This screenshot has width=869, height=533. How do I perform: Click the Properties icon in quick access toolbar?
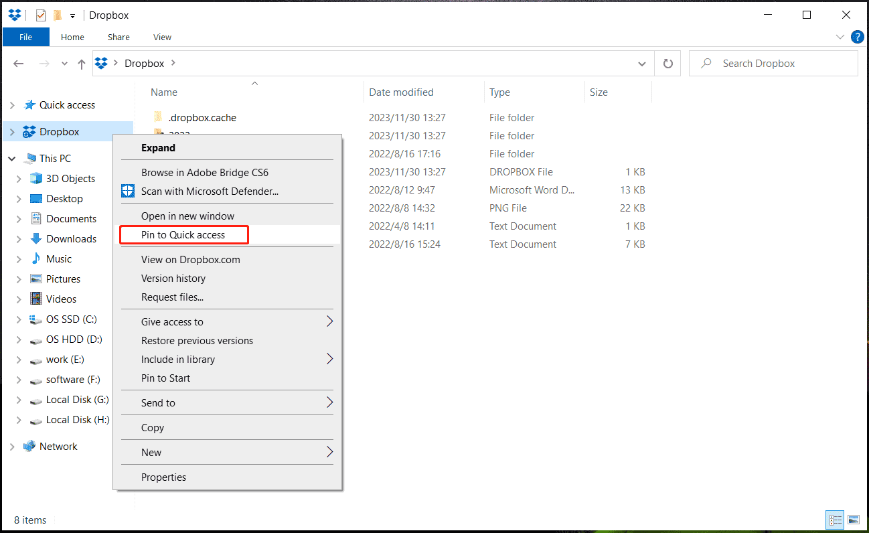[x=41, y=15]
